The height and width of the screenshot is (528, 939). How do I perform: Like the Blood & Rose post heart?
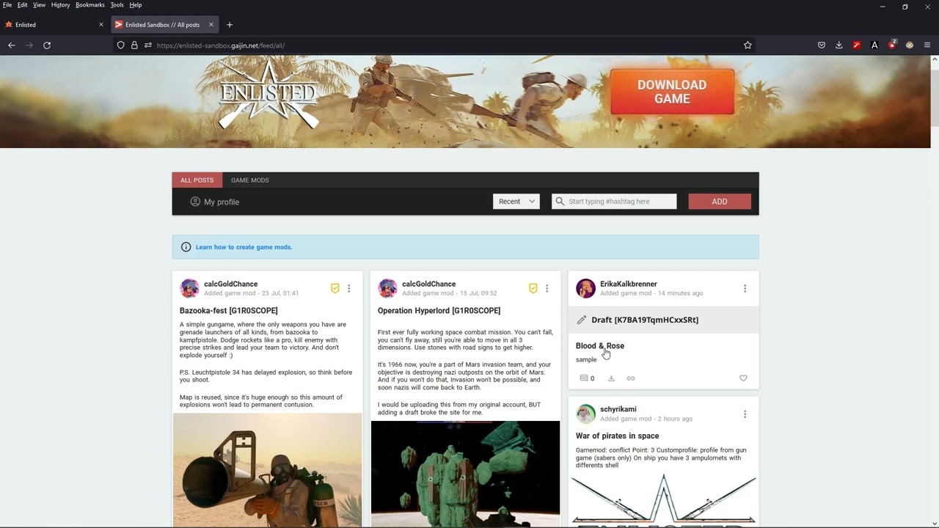click(743, 378)
